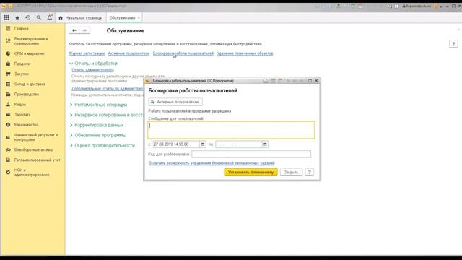Click Бюджетирование и планирование sidebar icon
This screenshot has width=462, height=260.
tap(8, 41)
